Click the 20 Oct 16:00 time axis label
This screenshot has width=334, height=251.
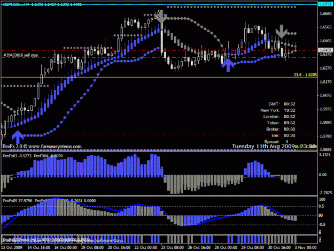pyautogui.click(x=119, y=247)
